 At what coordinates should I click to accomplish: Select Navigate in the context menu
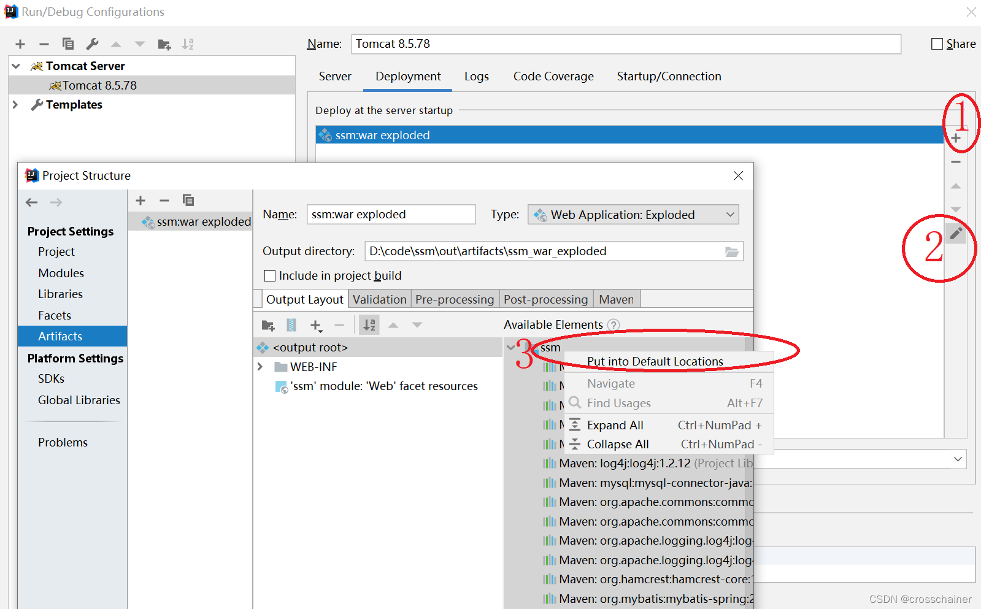[669, 383]
